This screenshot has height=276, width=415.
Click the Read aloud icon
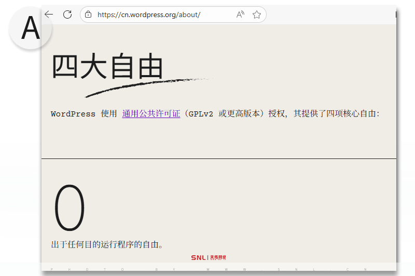[x=240, y=14]
